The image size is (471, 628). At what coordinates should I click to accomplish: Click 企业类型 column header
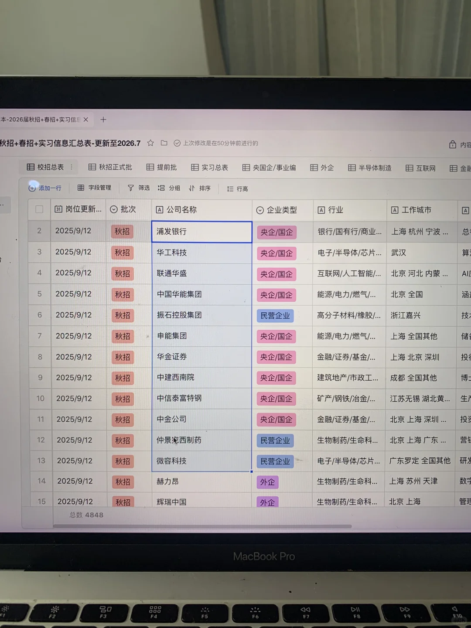tap(282, 210)
